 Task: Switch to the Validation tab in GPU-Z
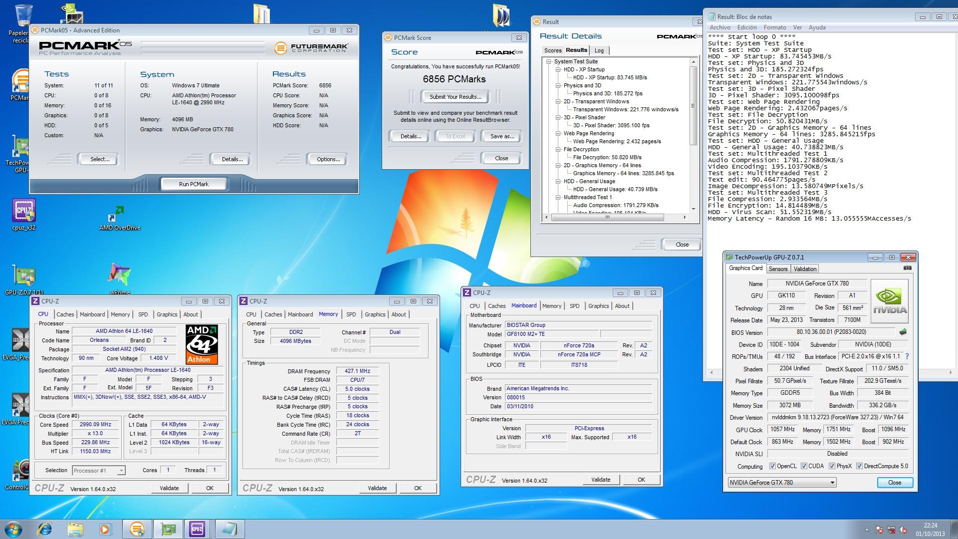pyautogui.click(x=805, y=269)
